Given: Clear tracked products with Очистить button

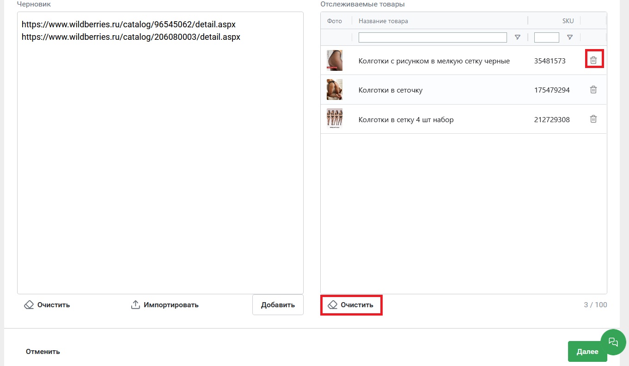Looking at the screenshot, I should pyautogui.click(x=351, y=305).
